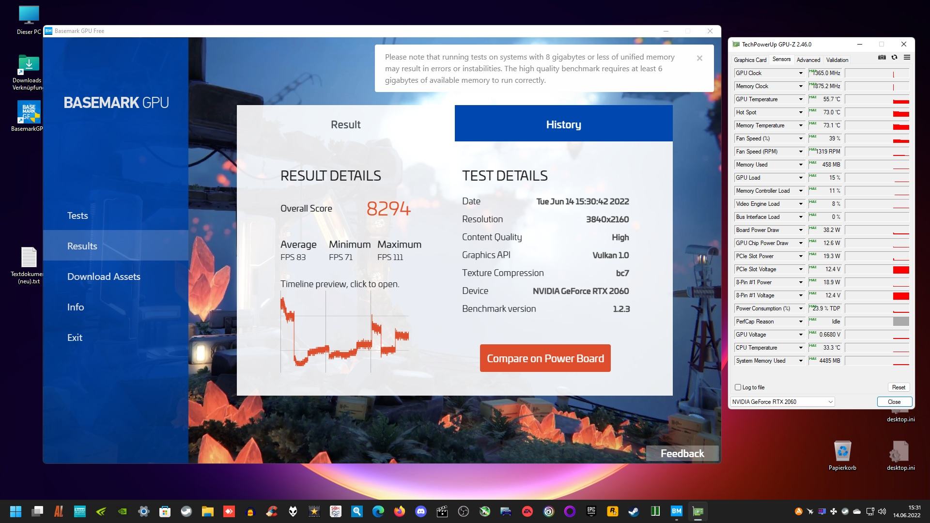The image size is (930, 523).
Task: Open the Downloads Verknüpfung desktop shortcut
Action: 29,73
